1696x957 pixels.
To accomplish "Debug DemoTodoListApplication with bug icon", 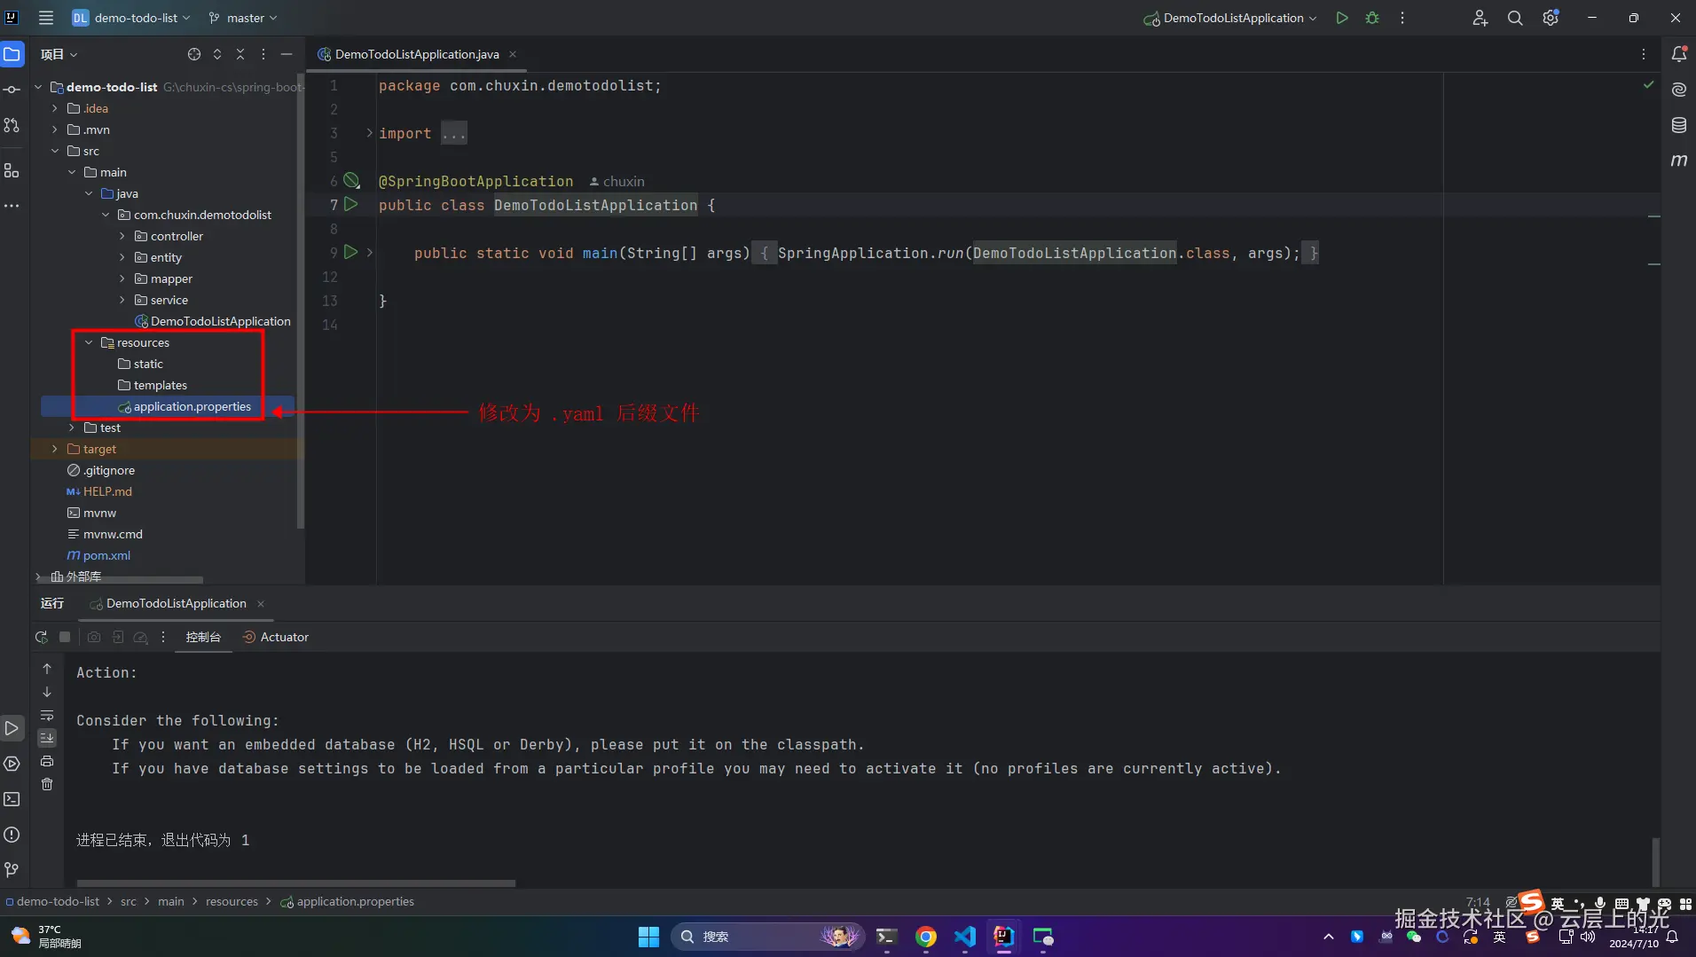I will pos(1372,18).
